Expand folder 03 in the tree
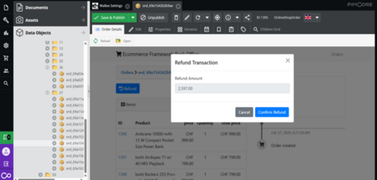Viewport: 377px width, 180px height. click(x=40, y=175)
